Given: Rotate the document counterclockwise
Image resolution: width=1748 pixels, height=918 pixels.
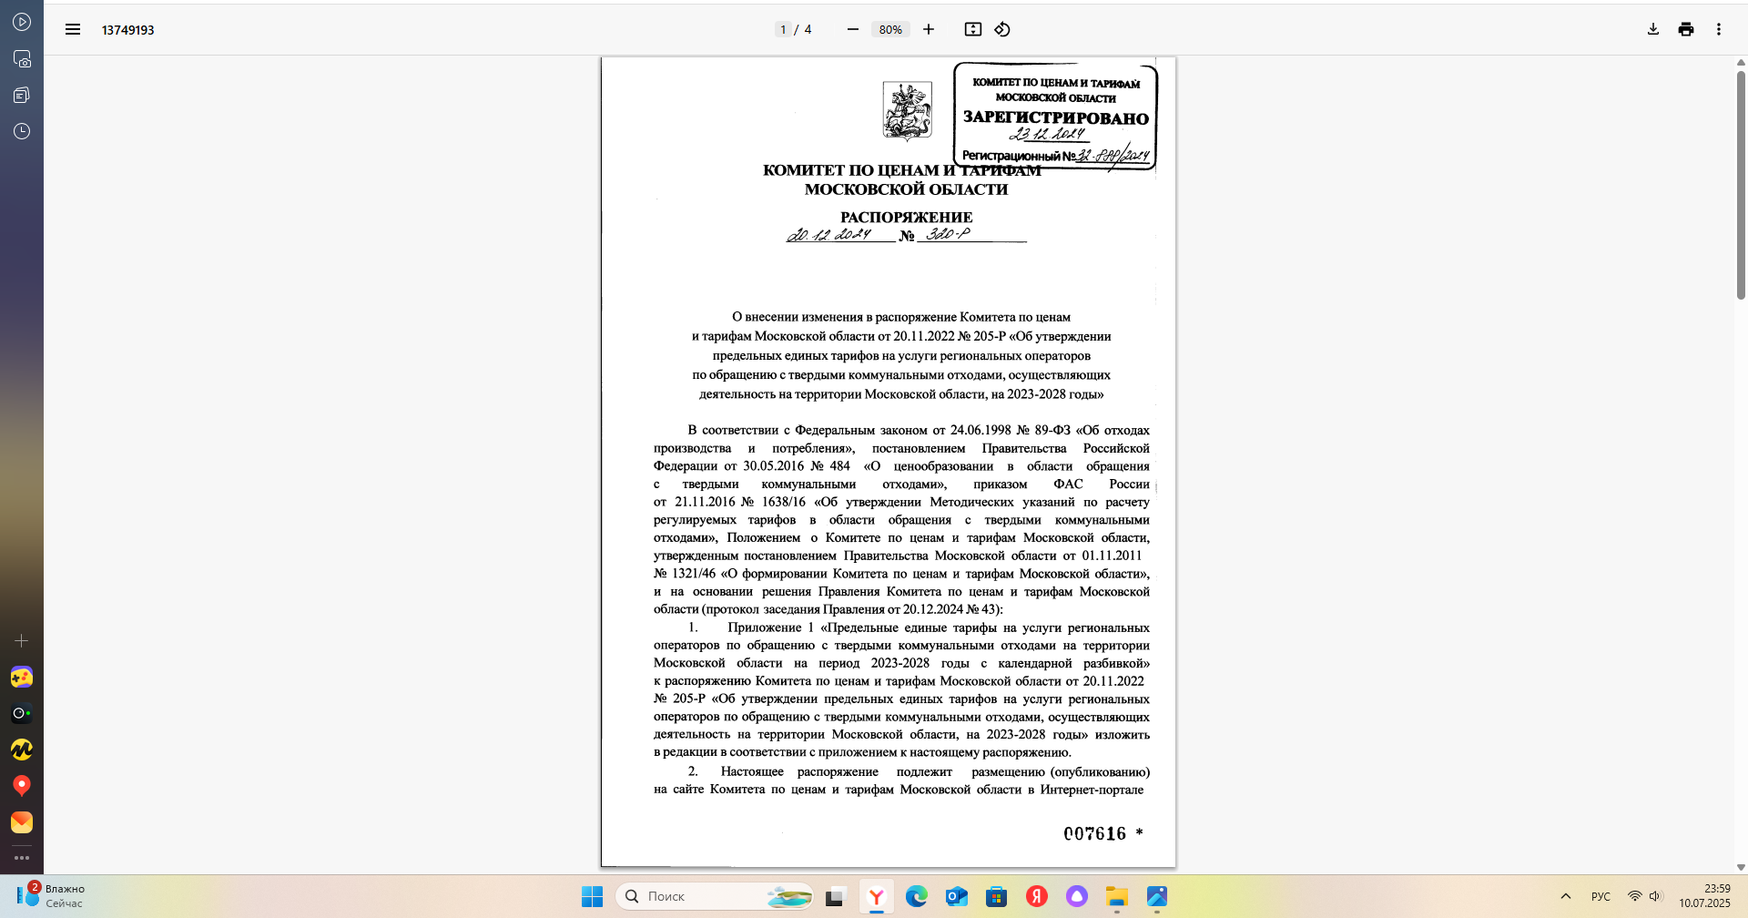Looking at the screenshot, I should click(1001, 29).
